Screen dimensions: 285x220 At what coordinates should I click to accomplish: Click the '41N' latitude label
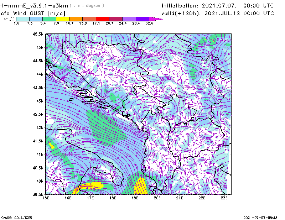coord(40,154)
